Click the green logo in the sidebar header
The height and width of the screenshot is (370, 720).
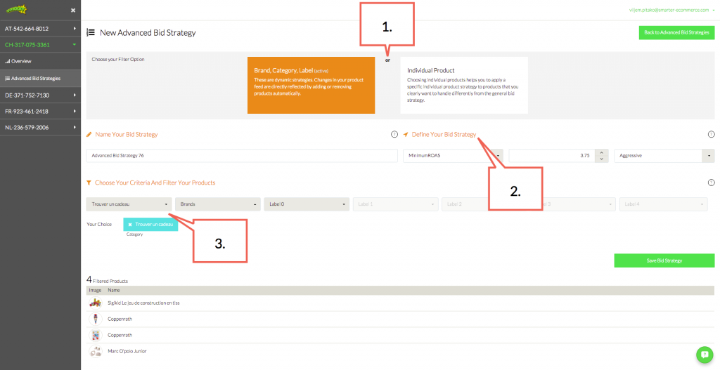coord(16,9)
